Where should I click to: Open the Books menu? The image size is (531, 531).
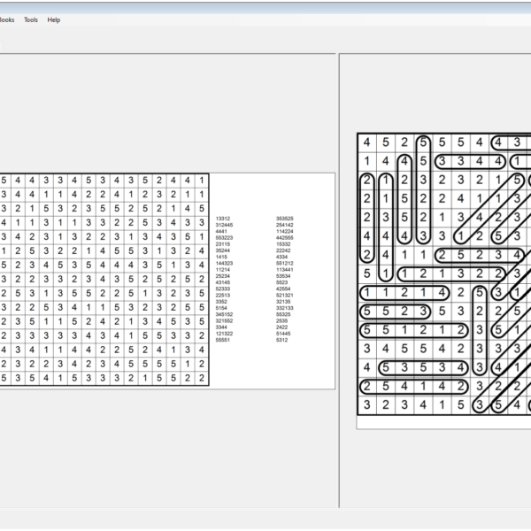click(6, 19)
